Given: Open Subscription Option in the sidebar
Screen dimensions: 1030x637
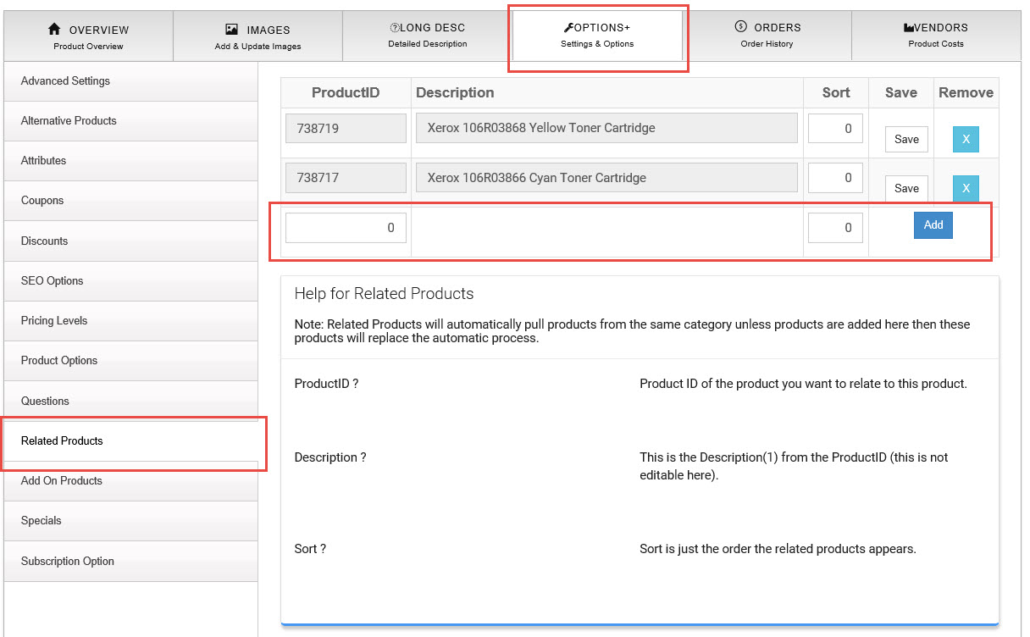Looking at the screenshot, I should click(130, 562).
